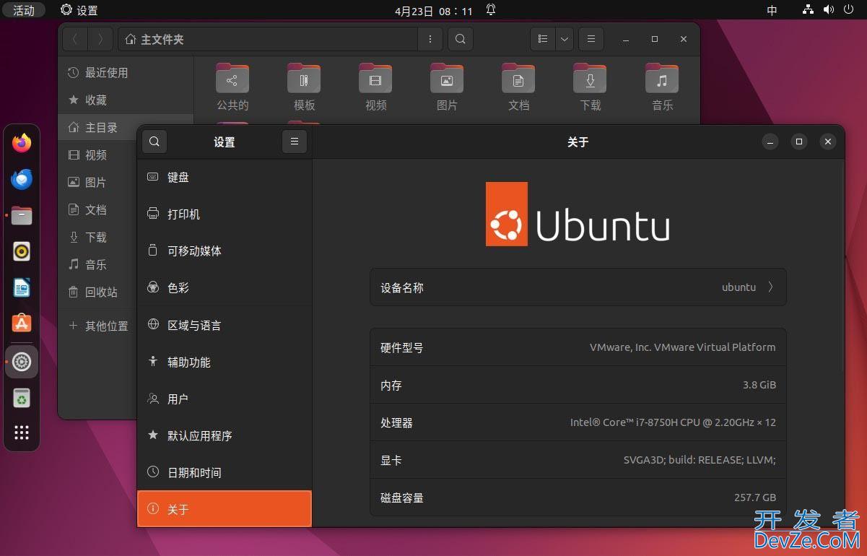Open the 图片 folder icon in the file grid
Viewport: 867px width, 556px height.
[447, 87]
